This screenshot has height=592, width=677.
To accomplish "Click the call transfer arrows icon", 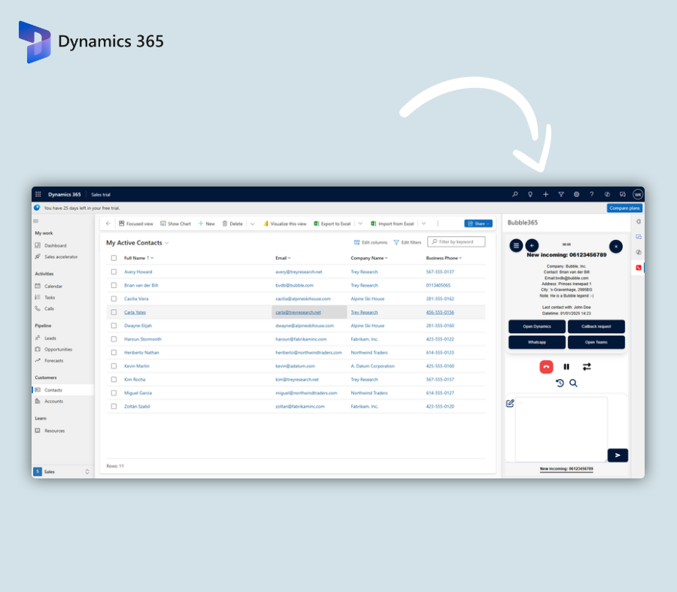I will [x=587, y=367].
